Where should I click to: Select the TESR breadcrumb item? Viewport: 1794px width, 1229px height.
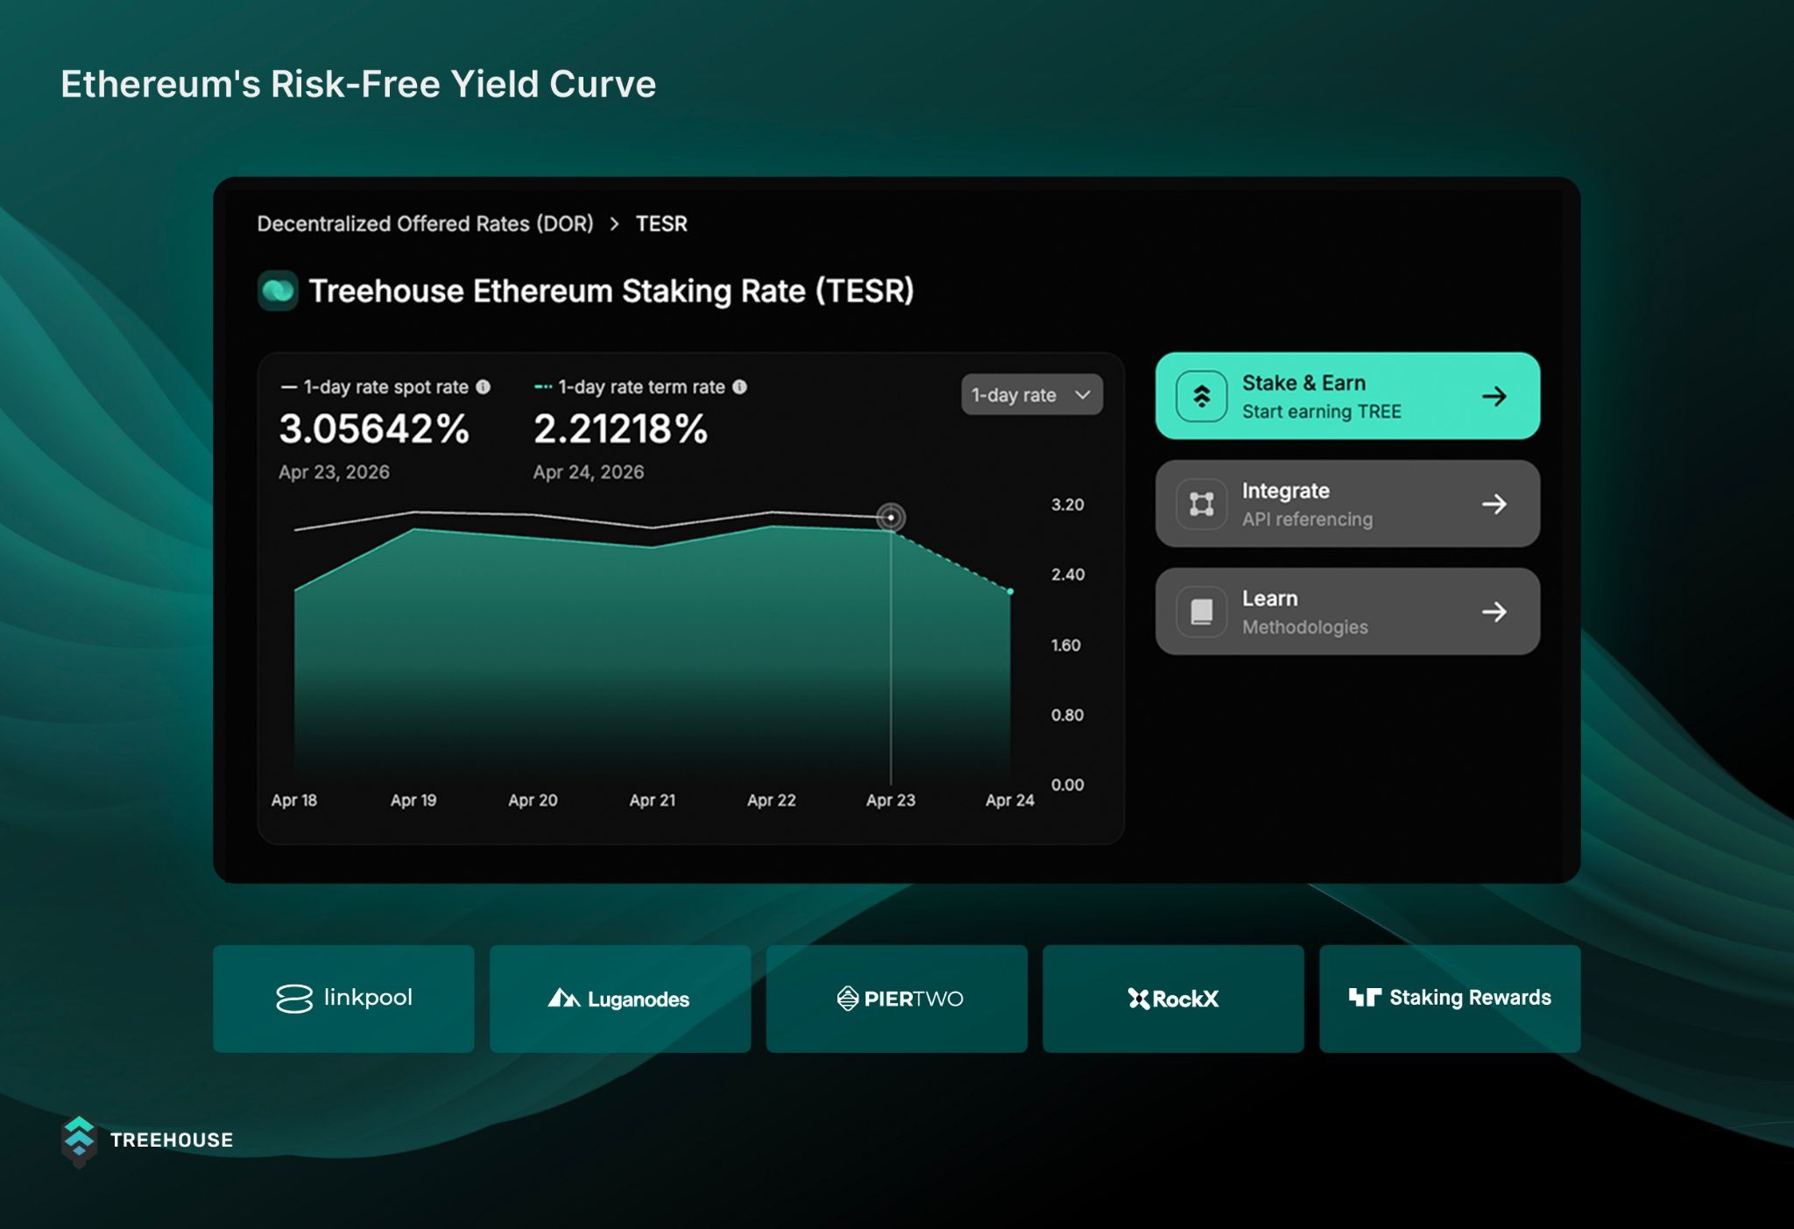point(661,224)
